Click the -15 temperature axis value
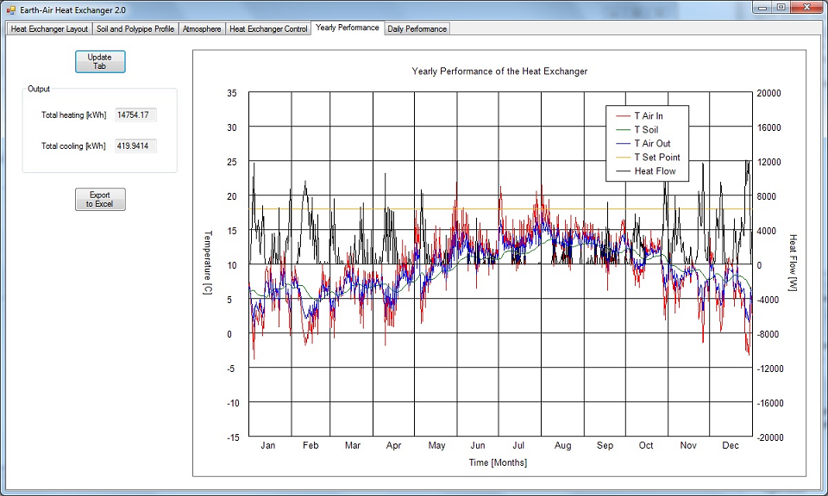Screen dimensions: 828x496 (x=233, y=437)
